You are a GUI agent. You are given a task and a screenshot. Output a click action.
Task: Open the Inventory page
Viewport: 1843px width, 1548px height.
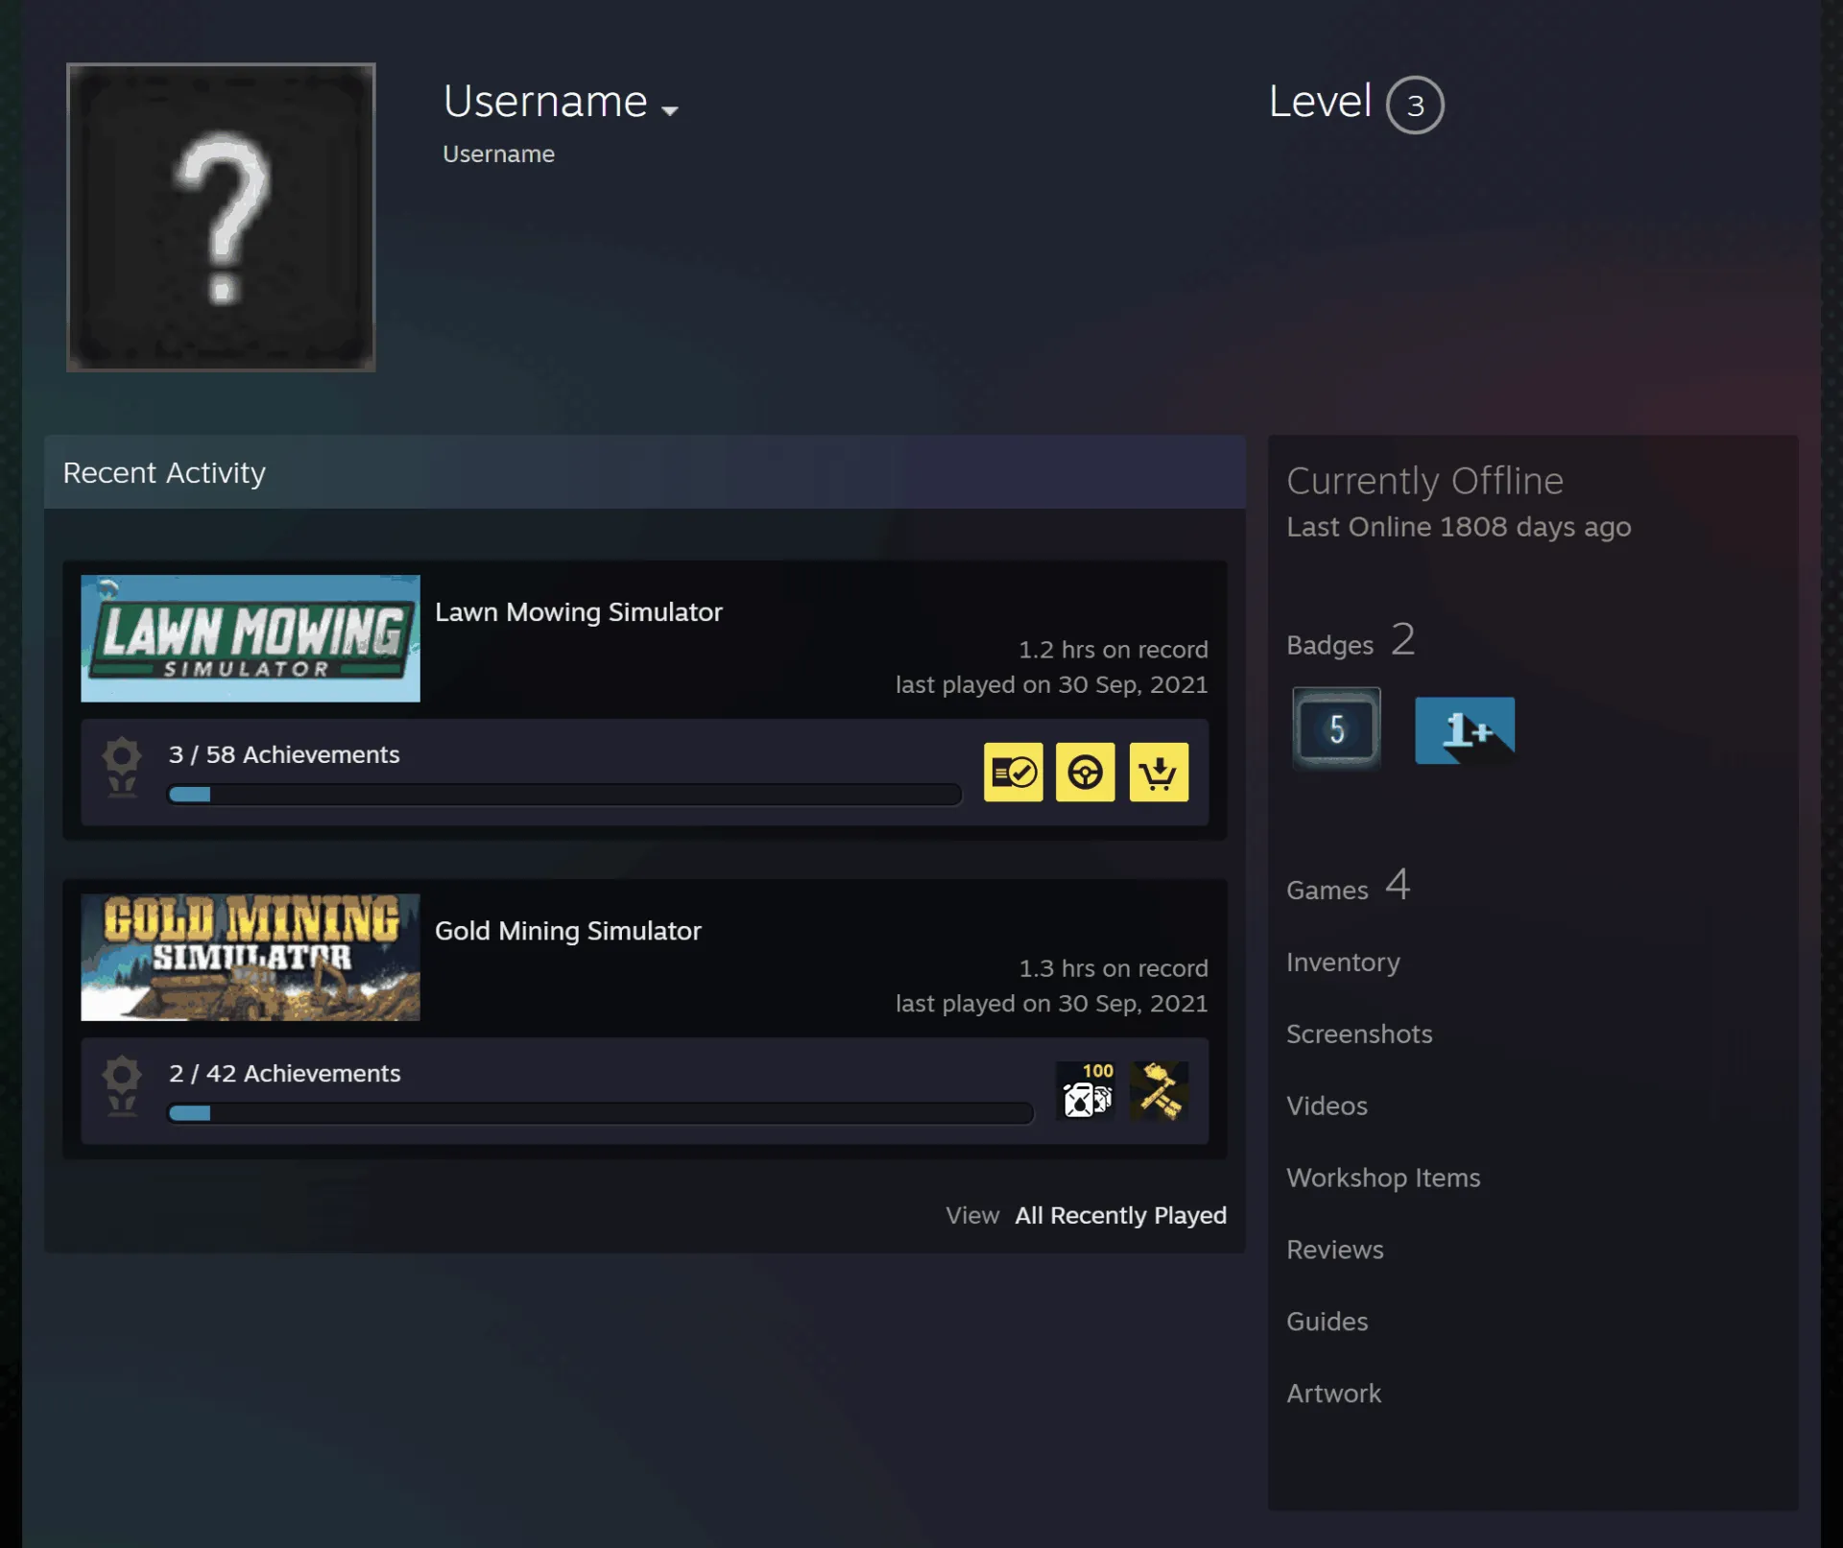point(1343,962)
